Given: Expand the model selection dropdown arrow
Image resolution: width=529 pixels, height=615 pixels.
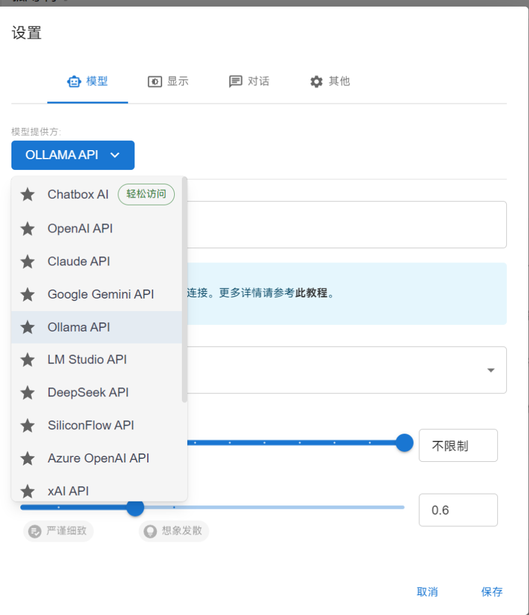Looking at the screenshot, I should (x=491, y=370).
